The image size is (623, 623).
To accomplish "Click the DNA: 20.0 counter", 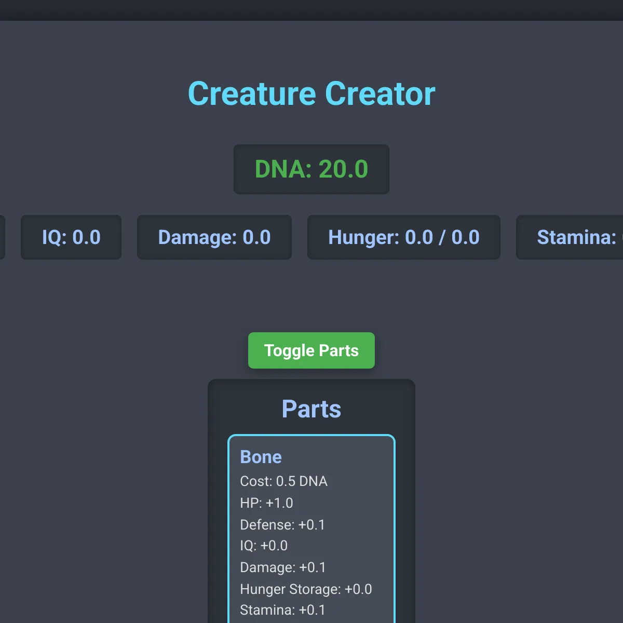I will pyautogui.click(x=311, y=169).
